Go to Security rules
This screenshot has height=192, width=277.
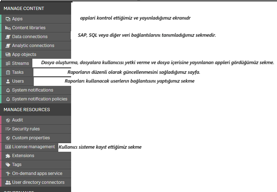(x=26, y=129)
